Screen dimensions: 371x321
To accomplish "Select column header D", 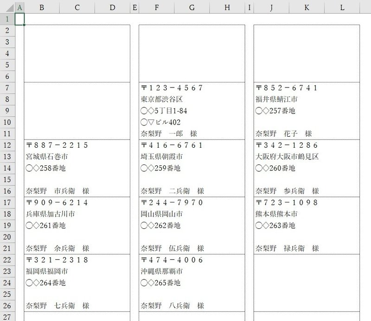I will point(112,7).
